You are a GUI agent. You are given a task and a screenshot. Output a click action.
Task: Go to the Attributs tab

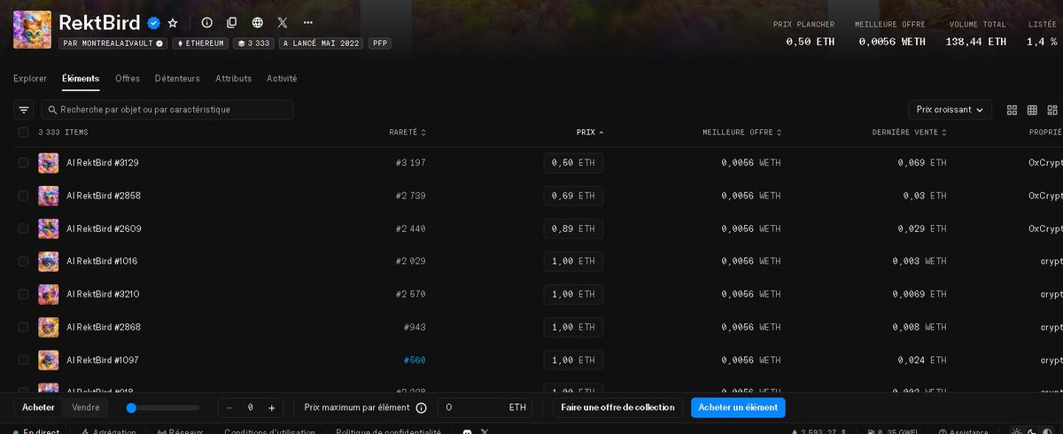234,79
